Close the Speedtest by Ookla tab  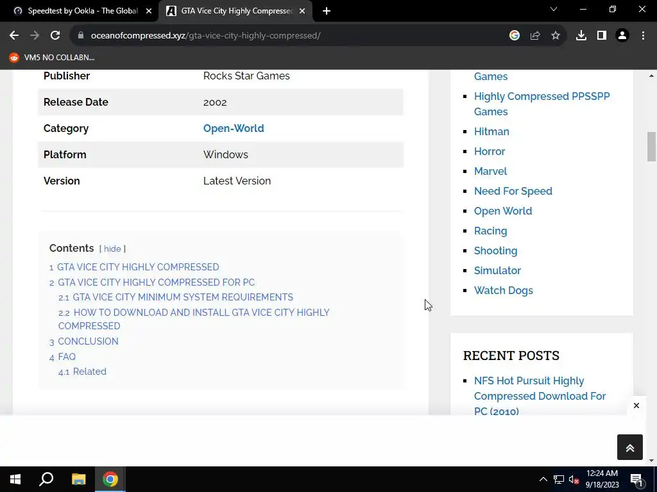click(148, 12)
